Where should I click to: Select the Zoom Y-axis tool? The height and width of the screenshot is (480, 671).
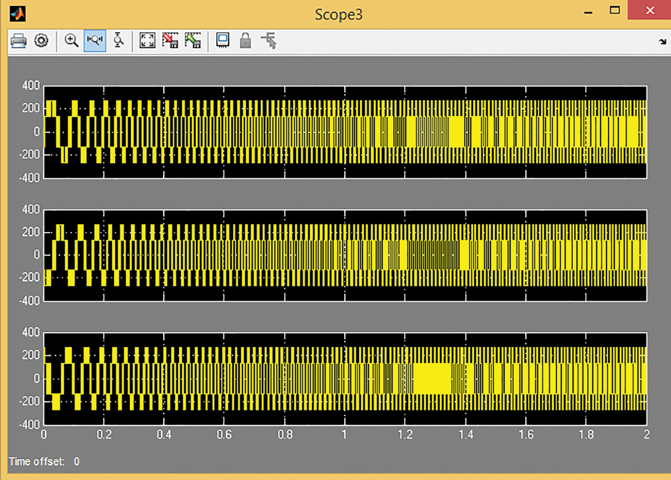tap(118, 41)
